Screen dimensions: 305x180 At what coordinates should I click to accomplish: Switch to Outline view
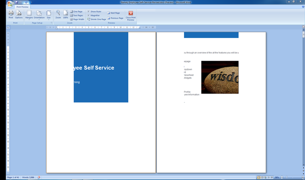point(269,177)
